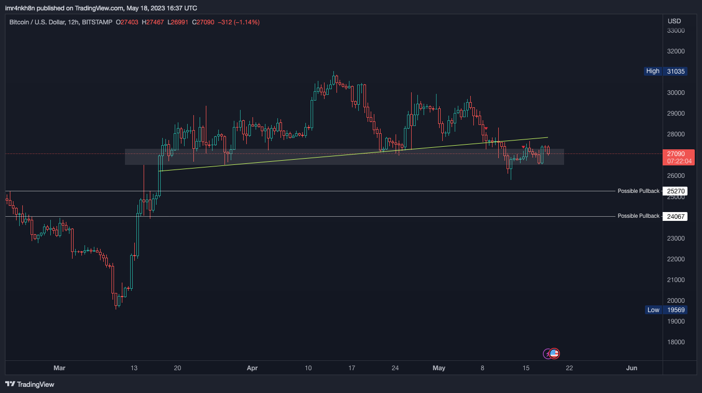Screen dimensions: 702x393
Task: Click the 24 date label on time axis
Action: (x=395, y=368)
